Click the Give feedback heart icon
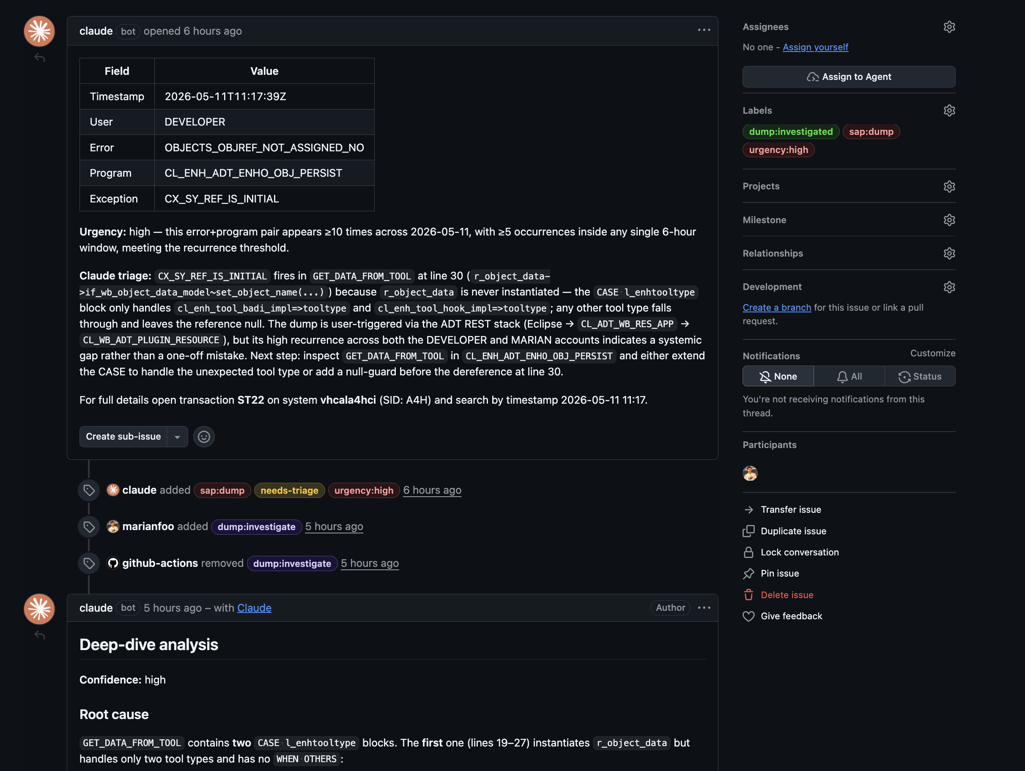The width and height of the screenshot is (1025, 771). click(748, 616)
